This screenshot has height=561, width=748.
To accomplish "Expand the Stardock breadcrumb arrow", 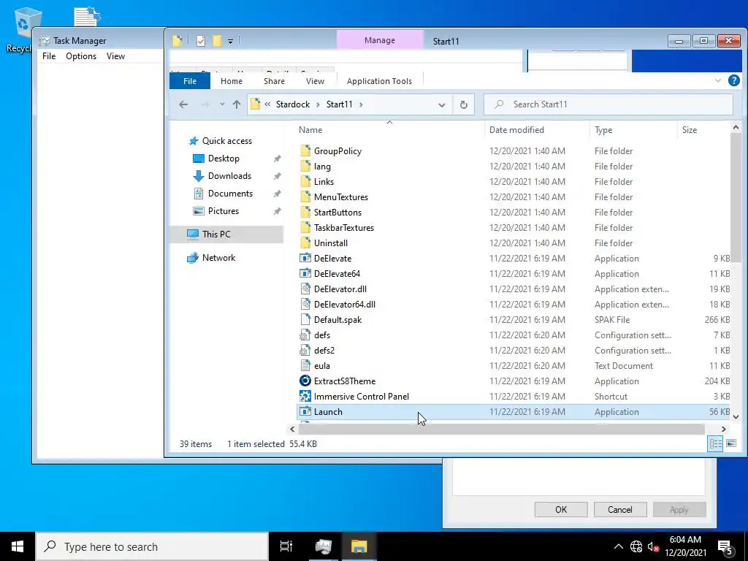I will coord(318,104).
